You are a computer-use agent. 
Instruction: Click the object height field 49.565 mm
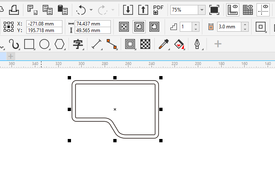point(93,30)
